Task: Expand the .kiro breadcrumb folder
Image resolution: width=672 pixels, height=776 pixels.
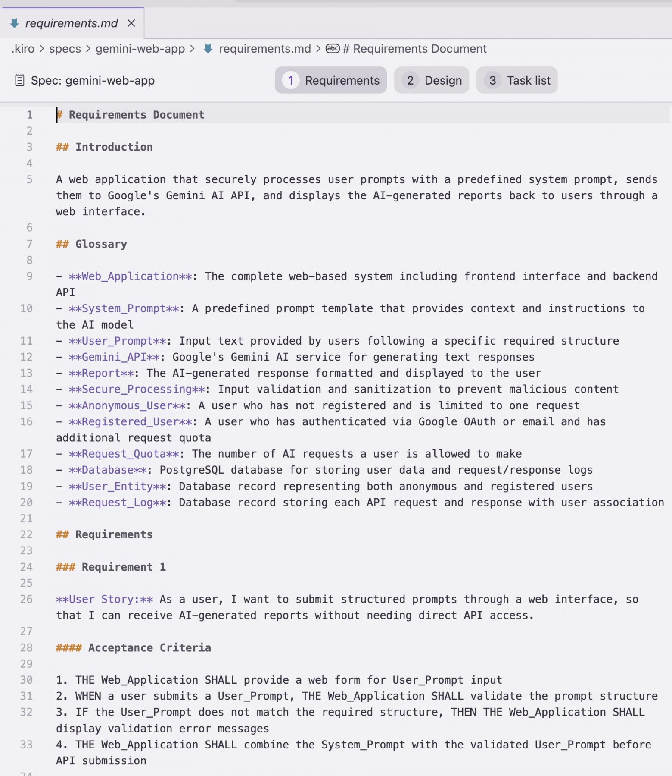Action: [x=23, y=49]
